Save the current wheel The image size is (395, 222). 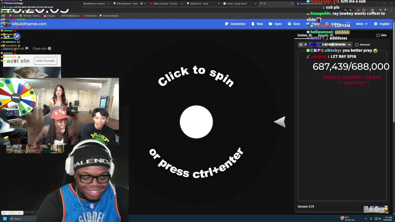coord(294,24)
